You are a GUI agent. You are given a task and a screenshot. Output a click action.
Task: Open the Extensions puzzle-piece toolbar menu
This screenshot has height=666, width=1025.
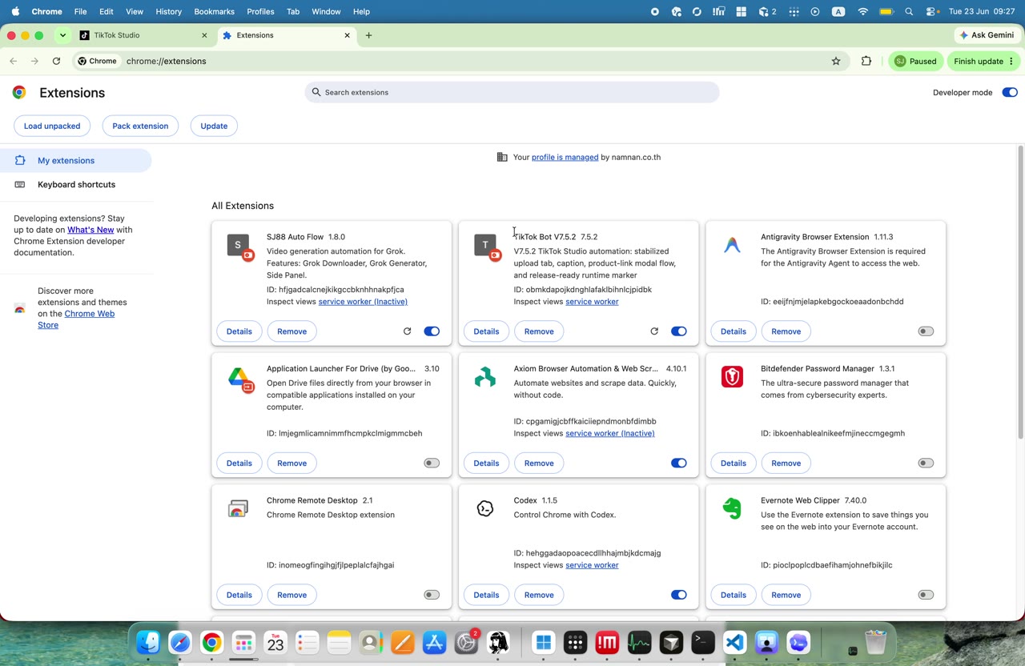(x=866, y=61)
